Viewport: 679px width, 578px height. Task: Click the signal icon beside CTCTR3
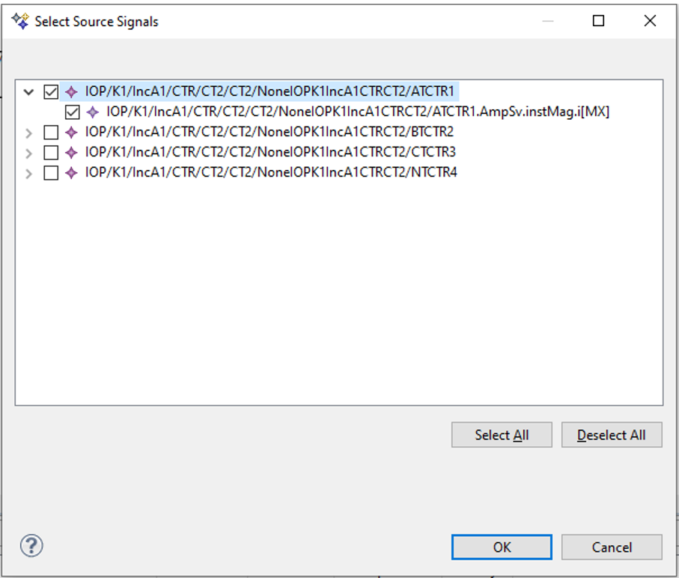pyautogui.click(x=71, y=153)
